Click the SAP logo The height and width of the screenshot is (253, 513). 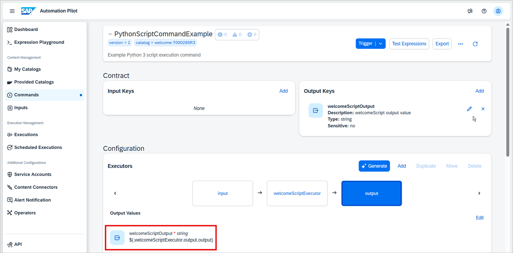point(28,11)
